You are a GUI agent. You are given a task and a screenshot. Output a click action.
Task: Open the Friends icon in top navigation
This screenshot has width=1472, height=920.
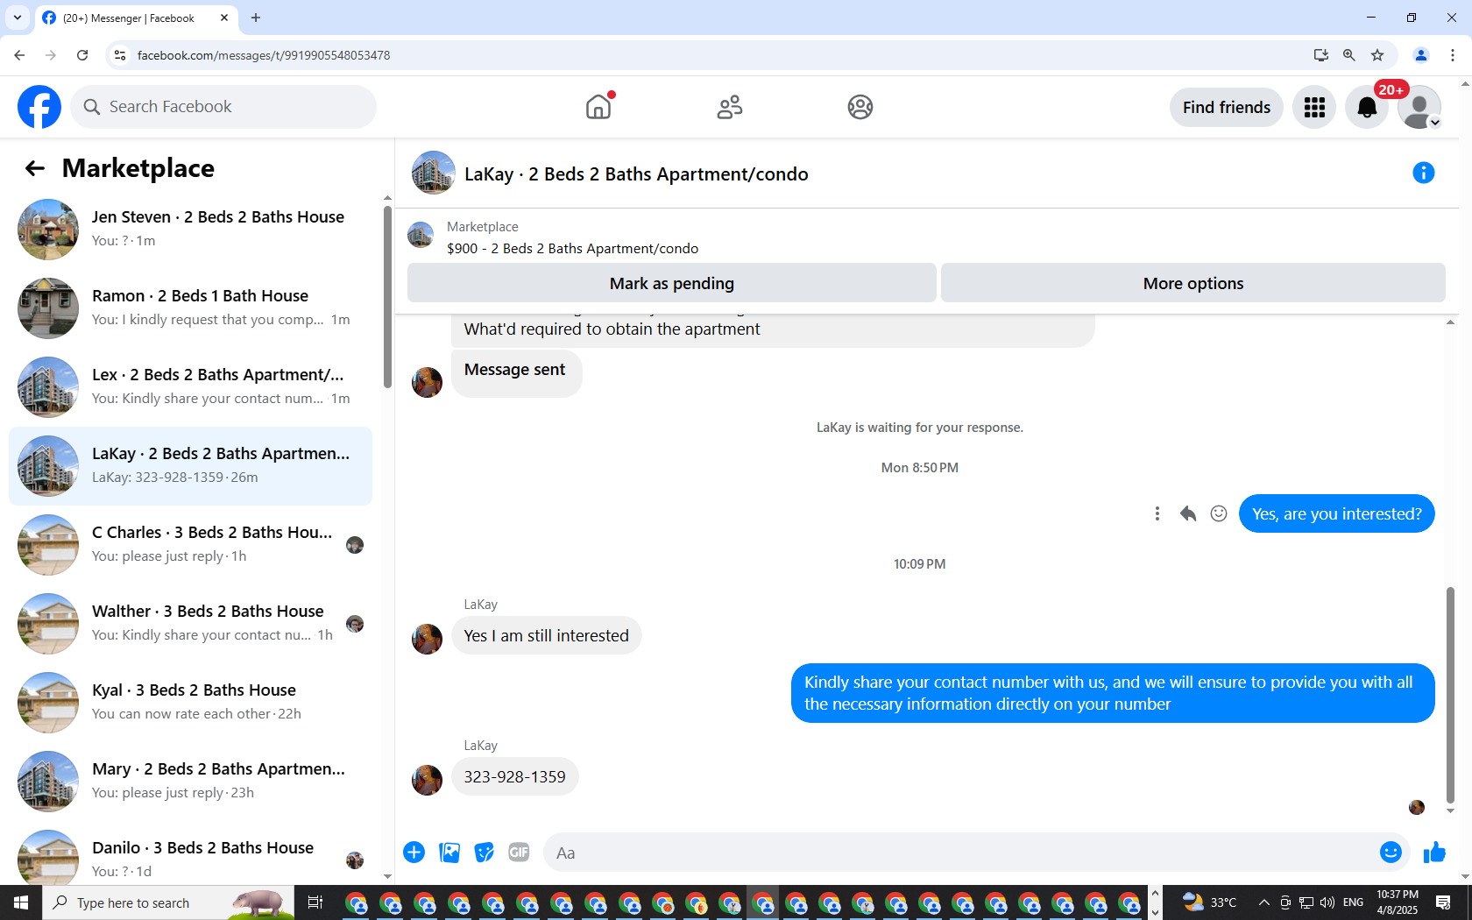[x=729, y=107]
